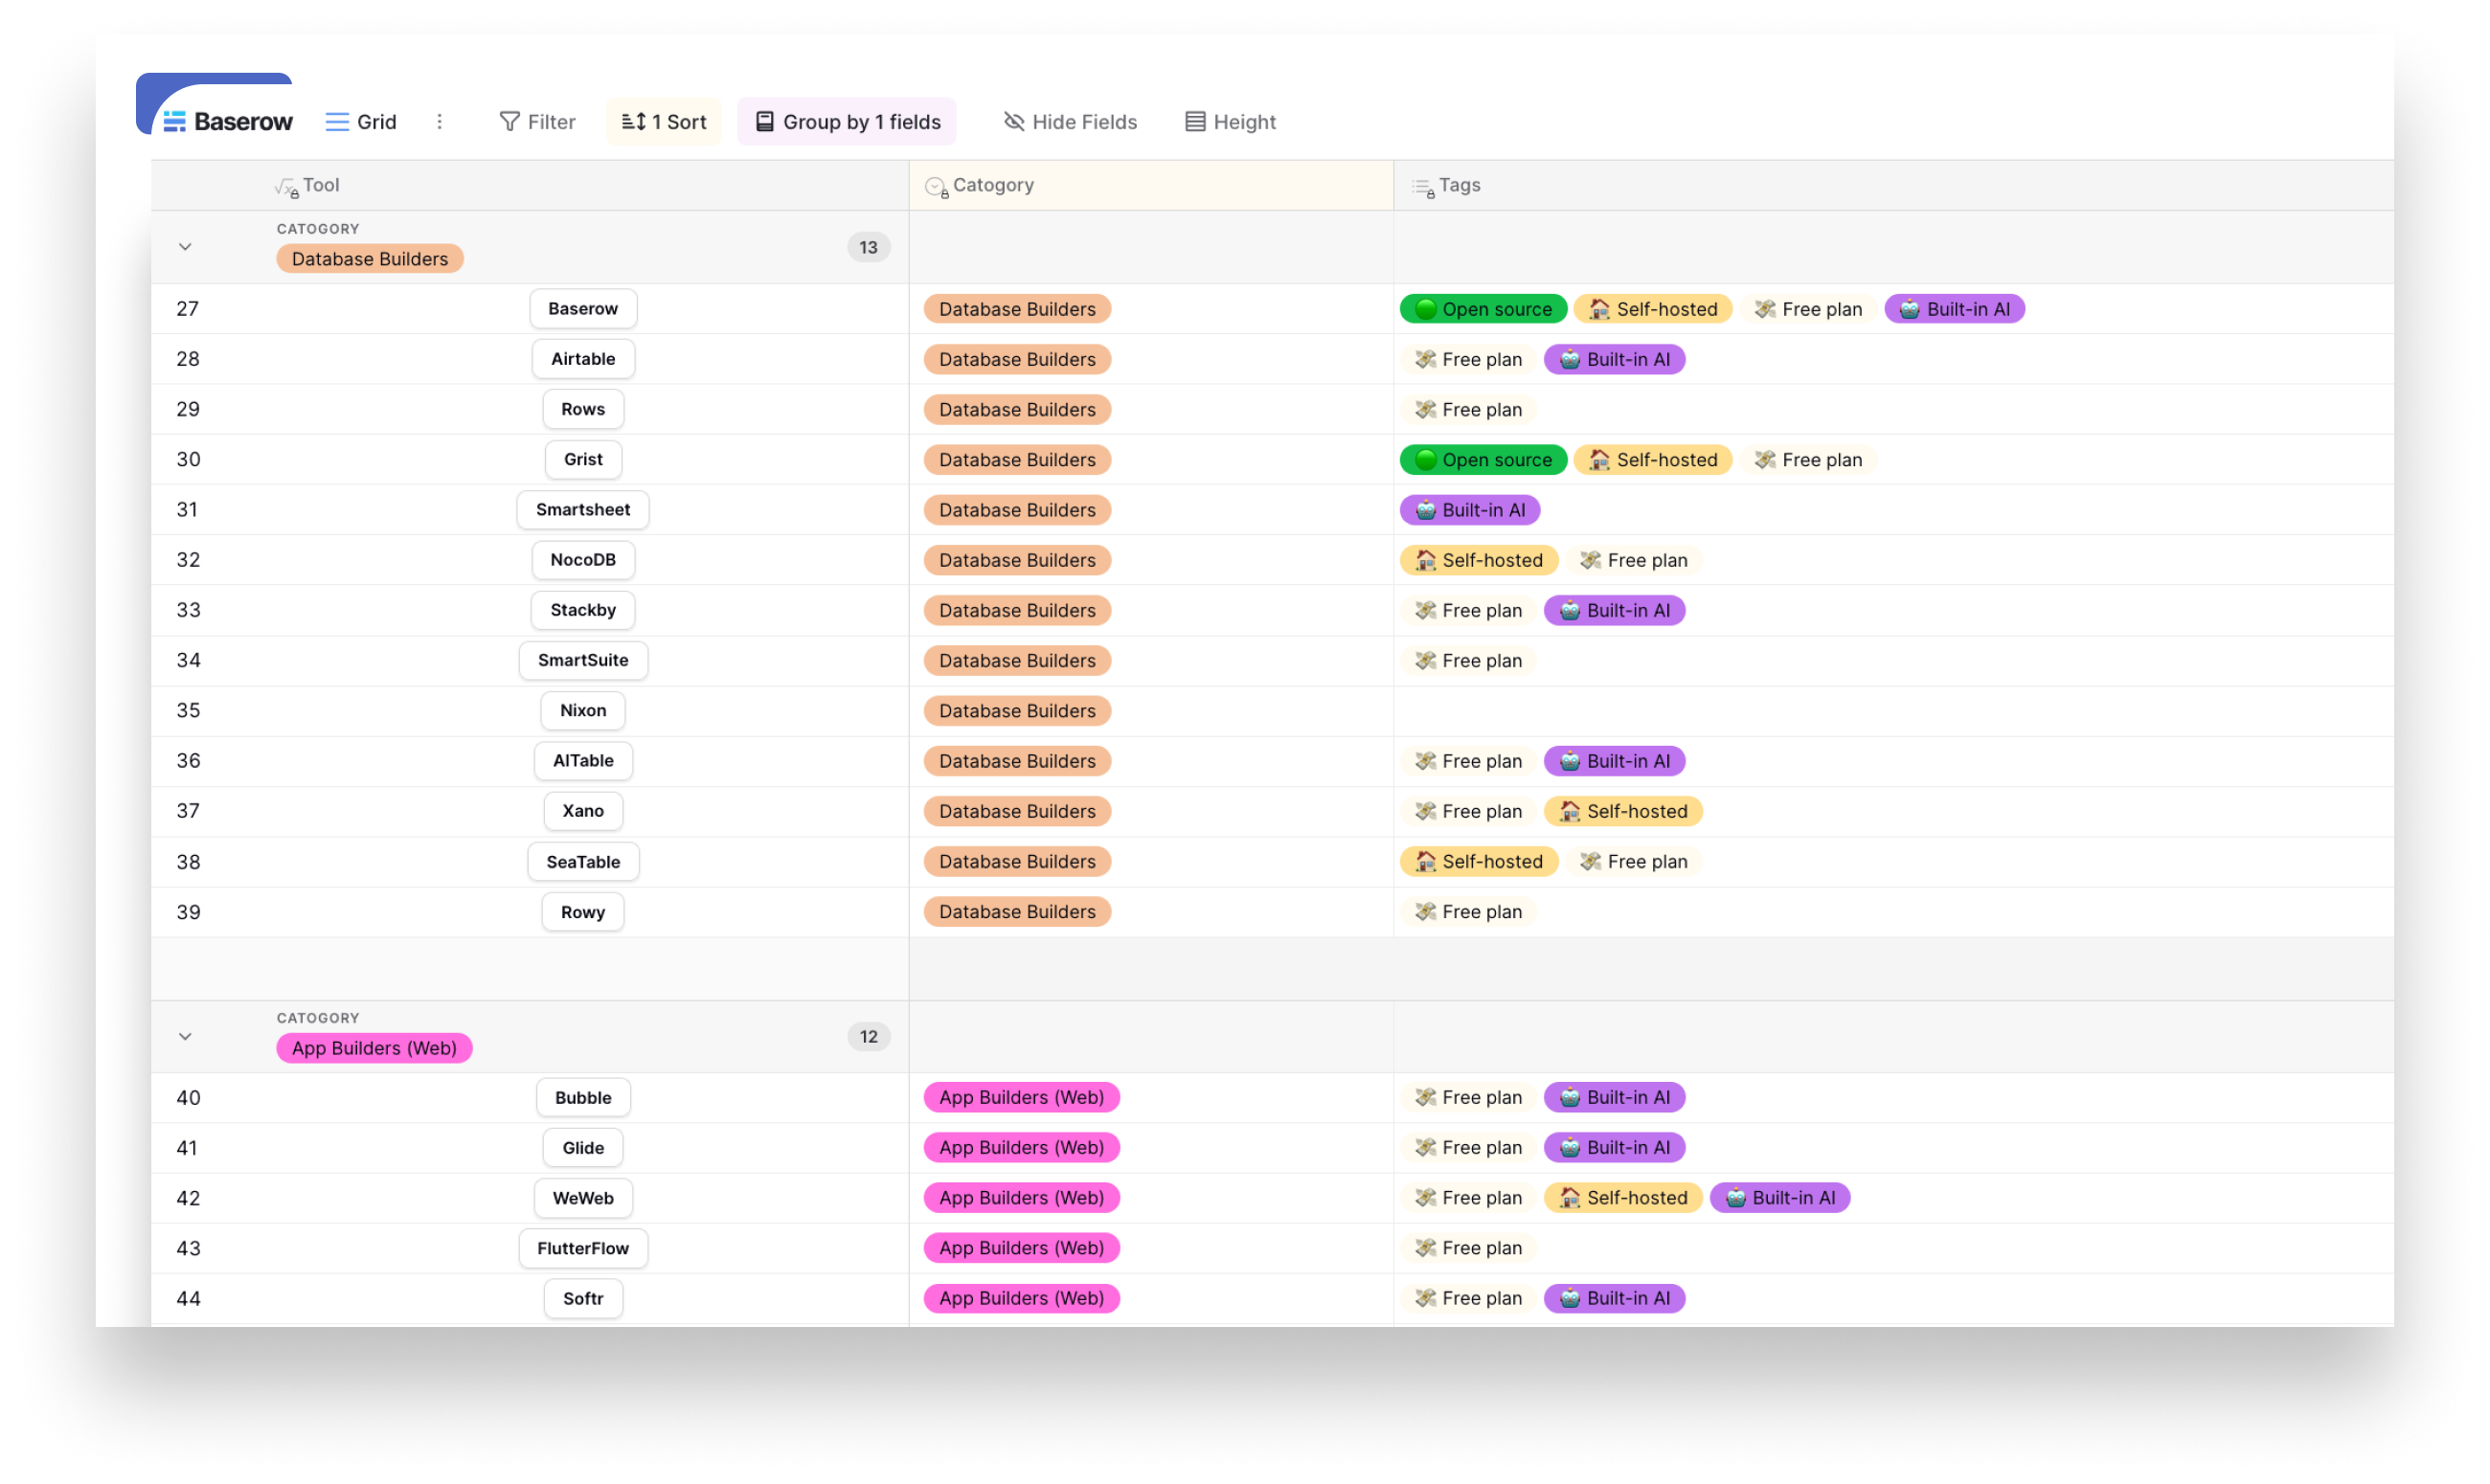2490x1484 pixels.
Task: Click the Catogory column header
Action: [1152, 185]
